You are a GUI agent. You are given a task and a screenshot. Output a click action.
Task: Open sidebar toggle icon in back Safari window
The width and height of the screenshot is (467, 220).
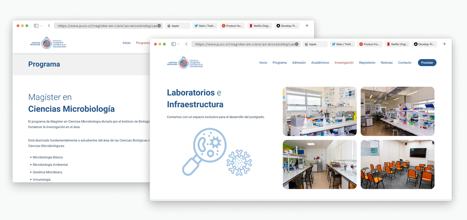pos(36,26)
